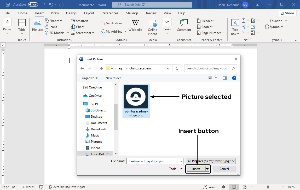
Task: Open the Icons gallery
Action: [x=51, y=27]
